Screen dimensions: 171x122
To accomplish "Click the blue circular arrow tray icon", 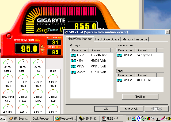I will coord(139,119).
